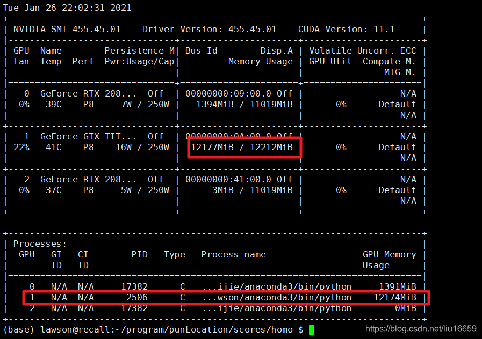
Task: Click the terminal cursor block
Action: click(x=312, y=329)
